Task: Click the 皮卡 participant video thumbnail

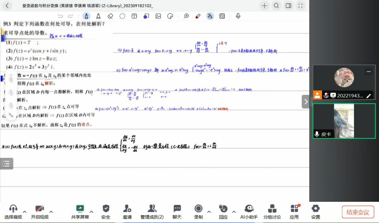Action: (344, 121)
